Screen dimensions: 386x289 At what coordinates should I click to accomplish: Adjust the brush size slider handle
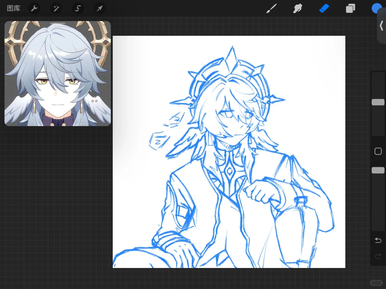click(x=378, y=102)
